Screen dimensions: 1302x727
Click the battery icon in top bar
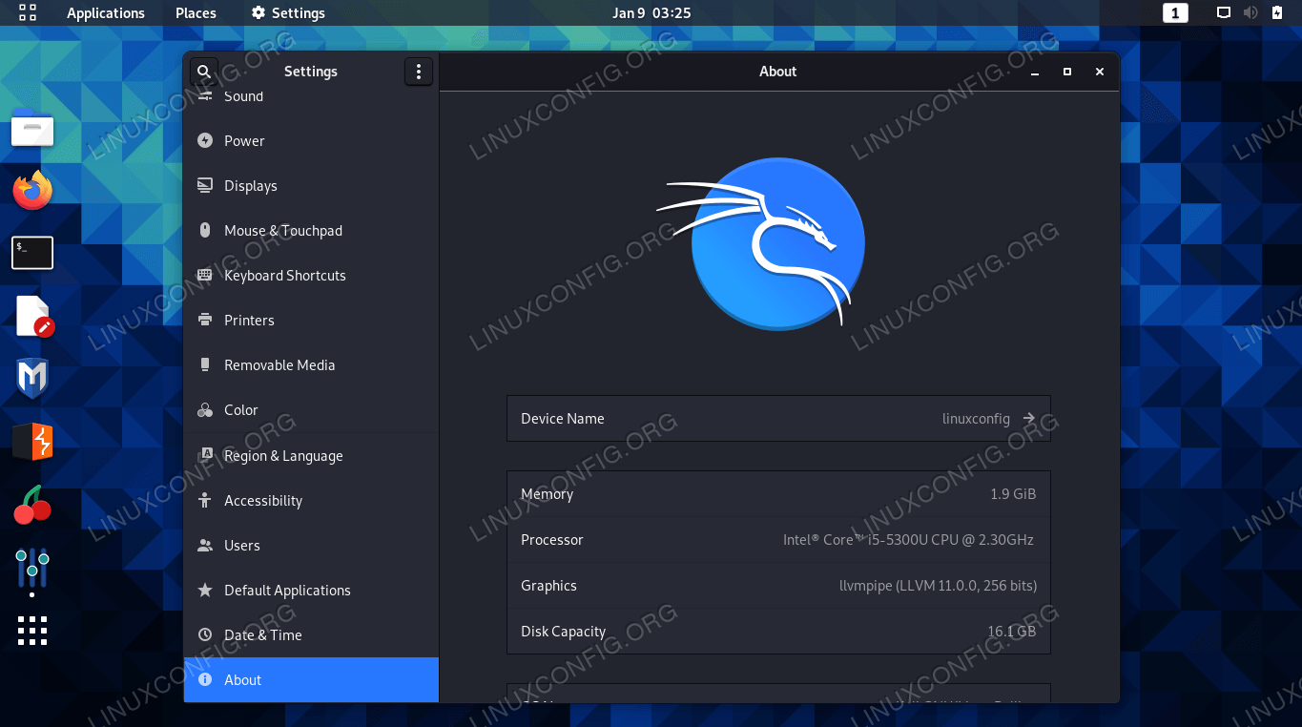pyautogui.click(x=1278, y=12)
